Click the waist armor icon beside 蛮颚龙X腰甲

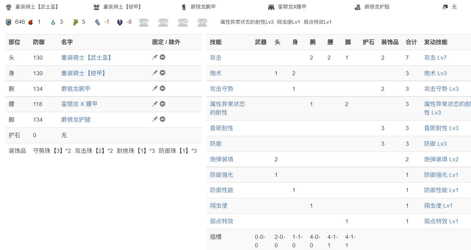[x=271, y=7]
